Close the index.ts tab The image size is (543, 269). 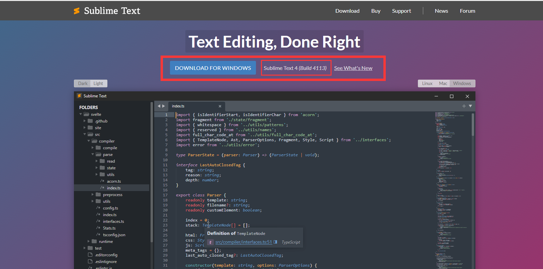220,106
